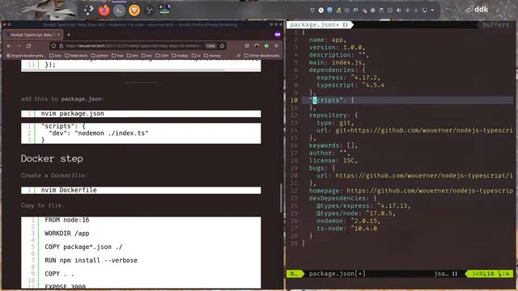Open Import bookmarks item in the bookmarks bar
Viewport: 518px width, 291px height.
pyautogui.click(x=25, y=56)
